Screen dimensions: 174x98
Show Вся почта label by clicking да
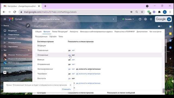[x=69, y=78]
